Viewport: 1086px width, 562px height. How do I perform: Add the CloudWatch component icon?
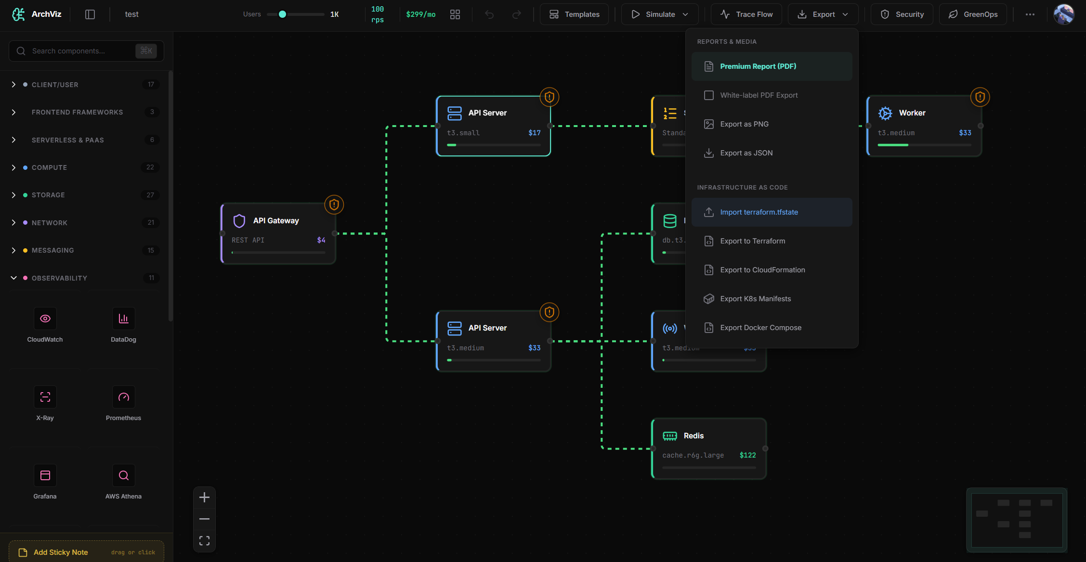(x=45, y=319)
